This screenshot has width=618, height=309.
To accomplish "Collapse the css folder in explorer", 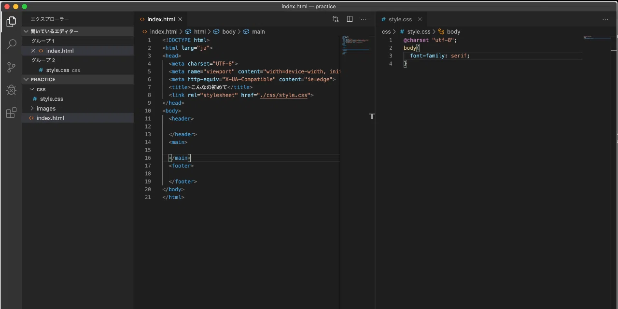I will (x=78, y=89).
